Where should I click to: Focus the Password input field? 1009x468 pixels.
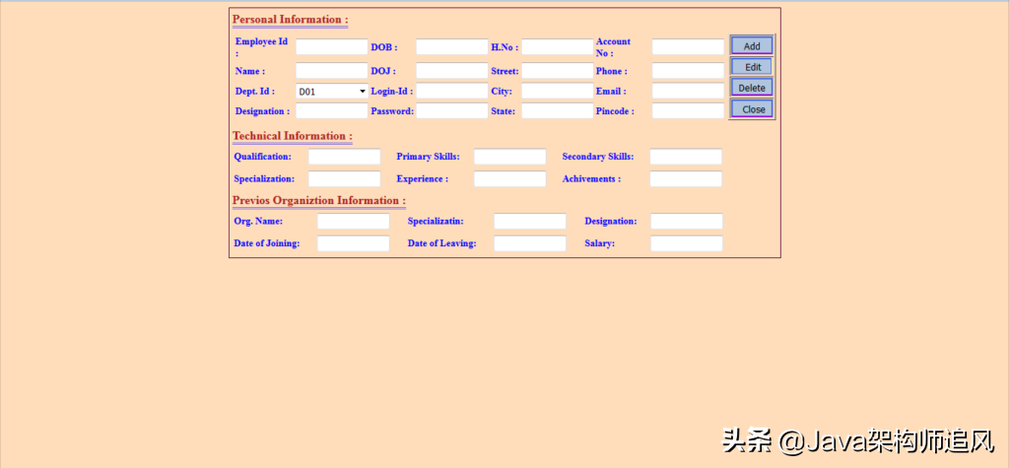(451, 110)
